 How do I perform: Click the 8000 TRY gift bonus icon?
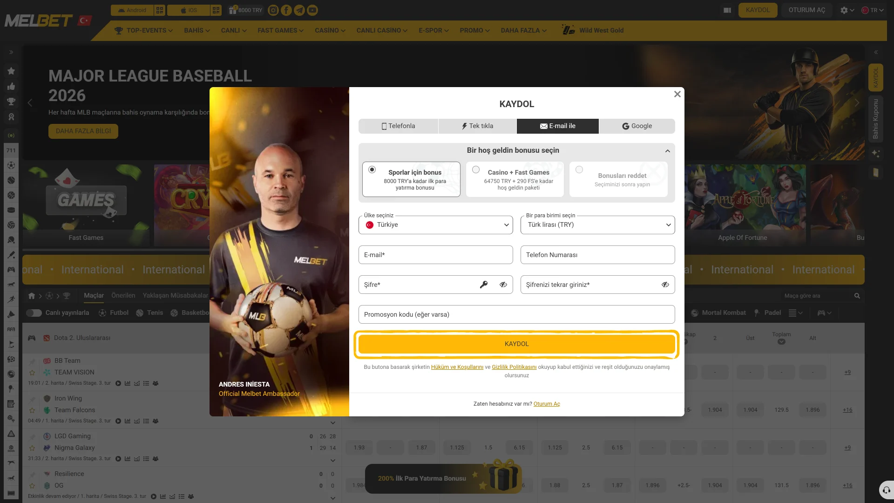pyautogui.click(x=233, y=10)
